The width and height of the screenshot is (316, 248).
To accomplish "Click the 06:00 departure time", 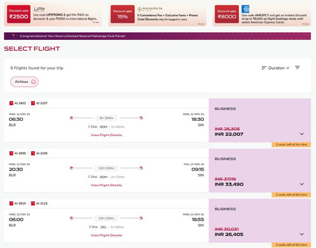I will [16, 220].
